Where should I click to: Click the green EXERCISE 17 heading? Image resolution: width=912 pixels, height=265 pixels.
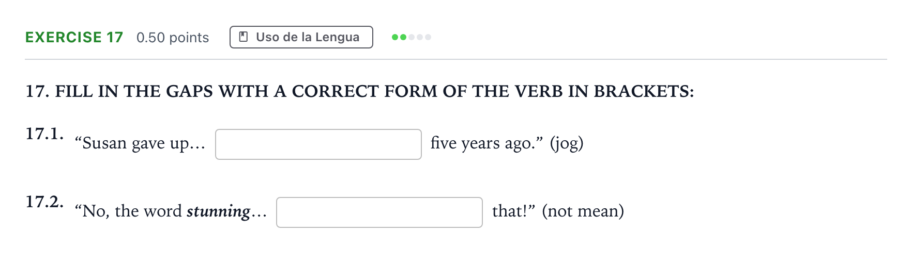point(74,37)
